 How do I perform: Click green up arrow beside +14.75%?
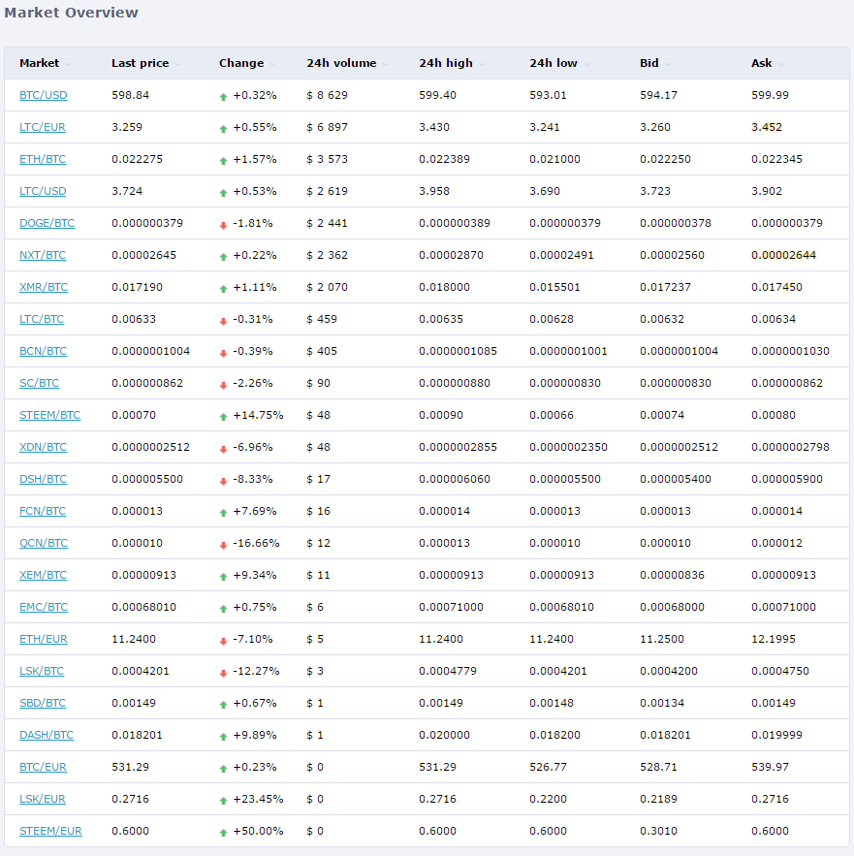pyautogui.click(x=223, y=417)
